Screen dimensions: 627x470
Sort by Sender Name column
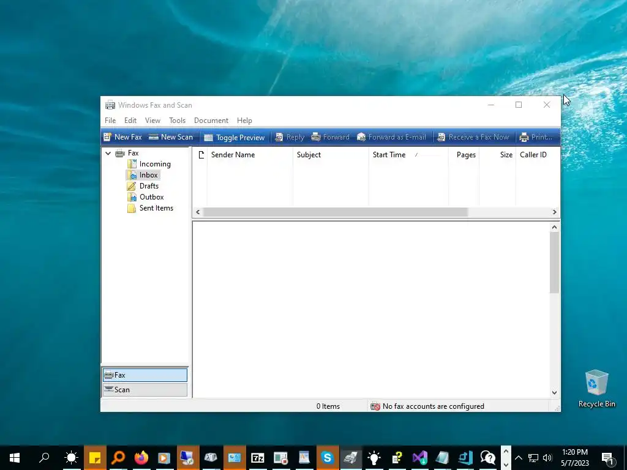(250, 155)
